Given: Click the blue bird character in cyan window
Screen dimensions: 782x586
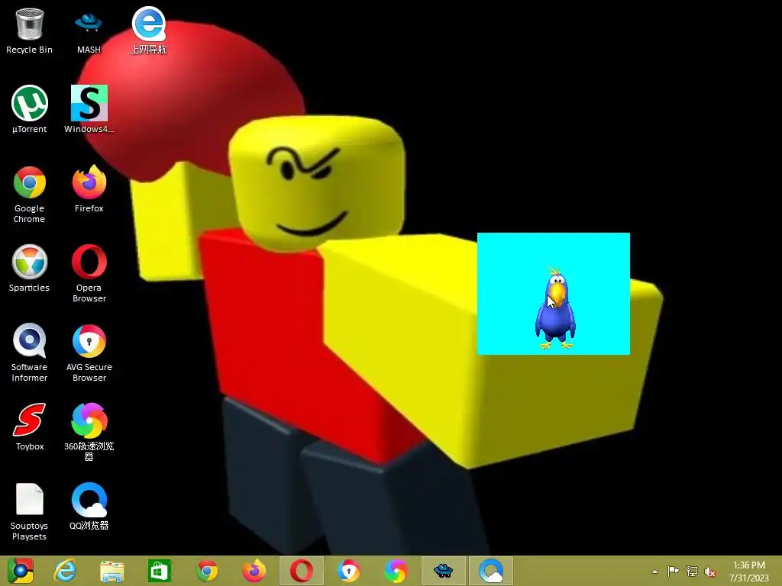Looking at the screenshot, I should (x=555, y=309).
